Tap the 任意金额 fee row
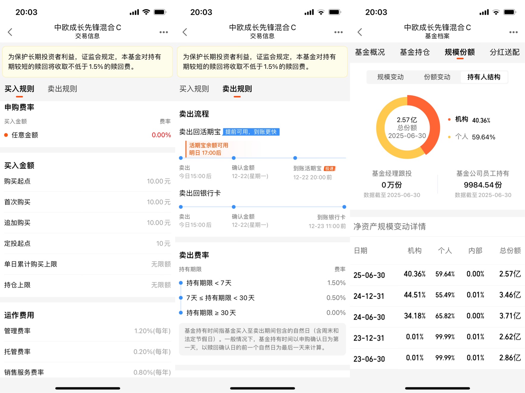525x393 pixels. point(88,135)
